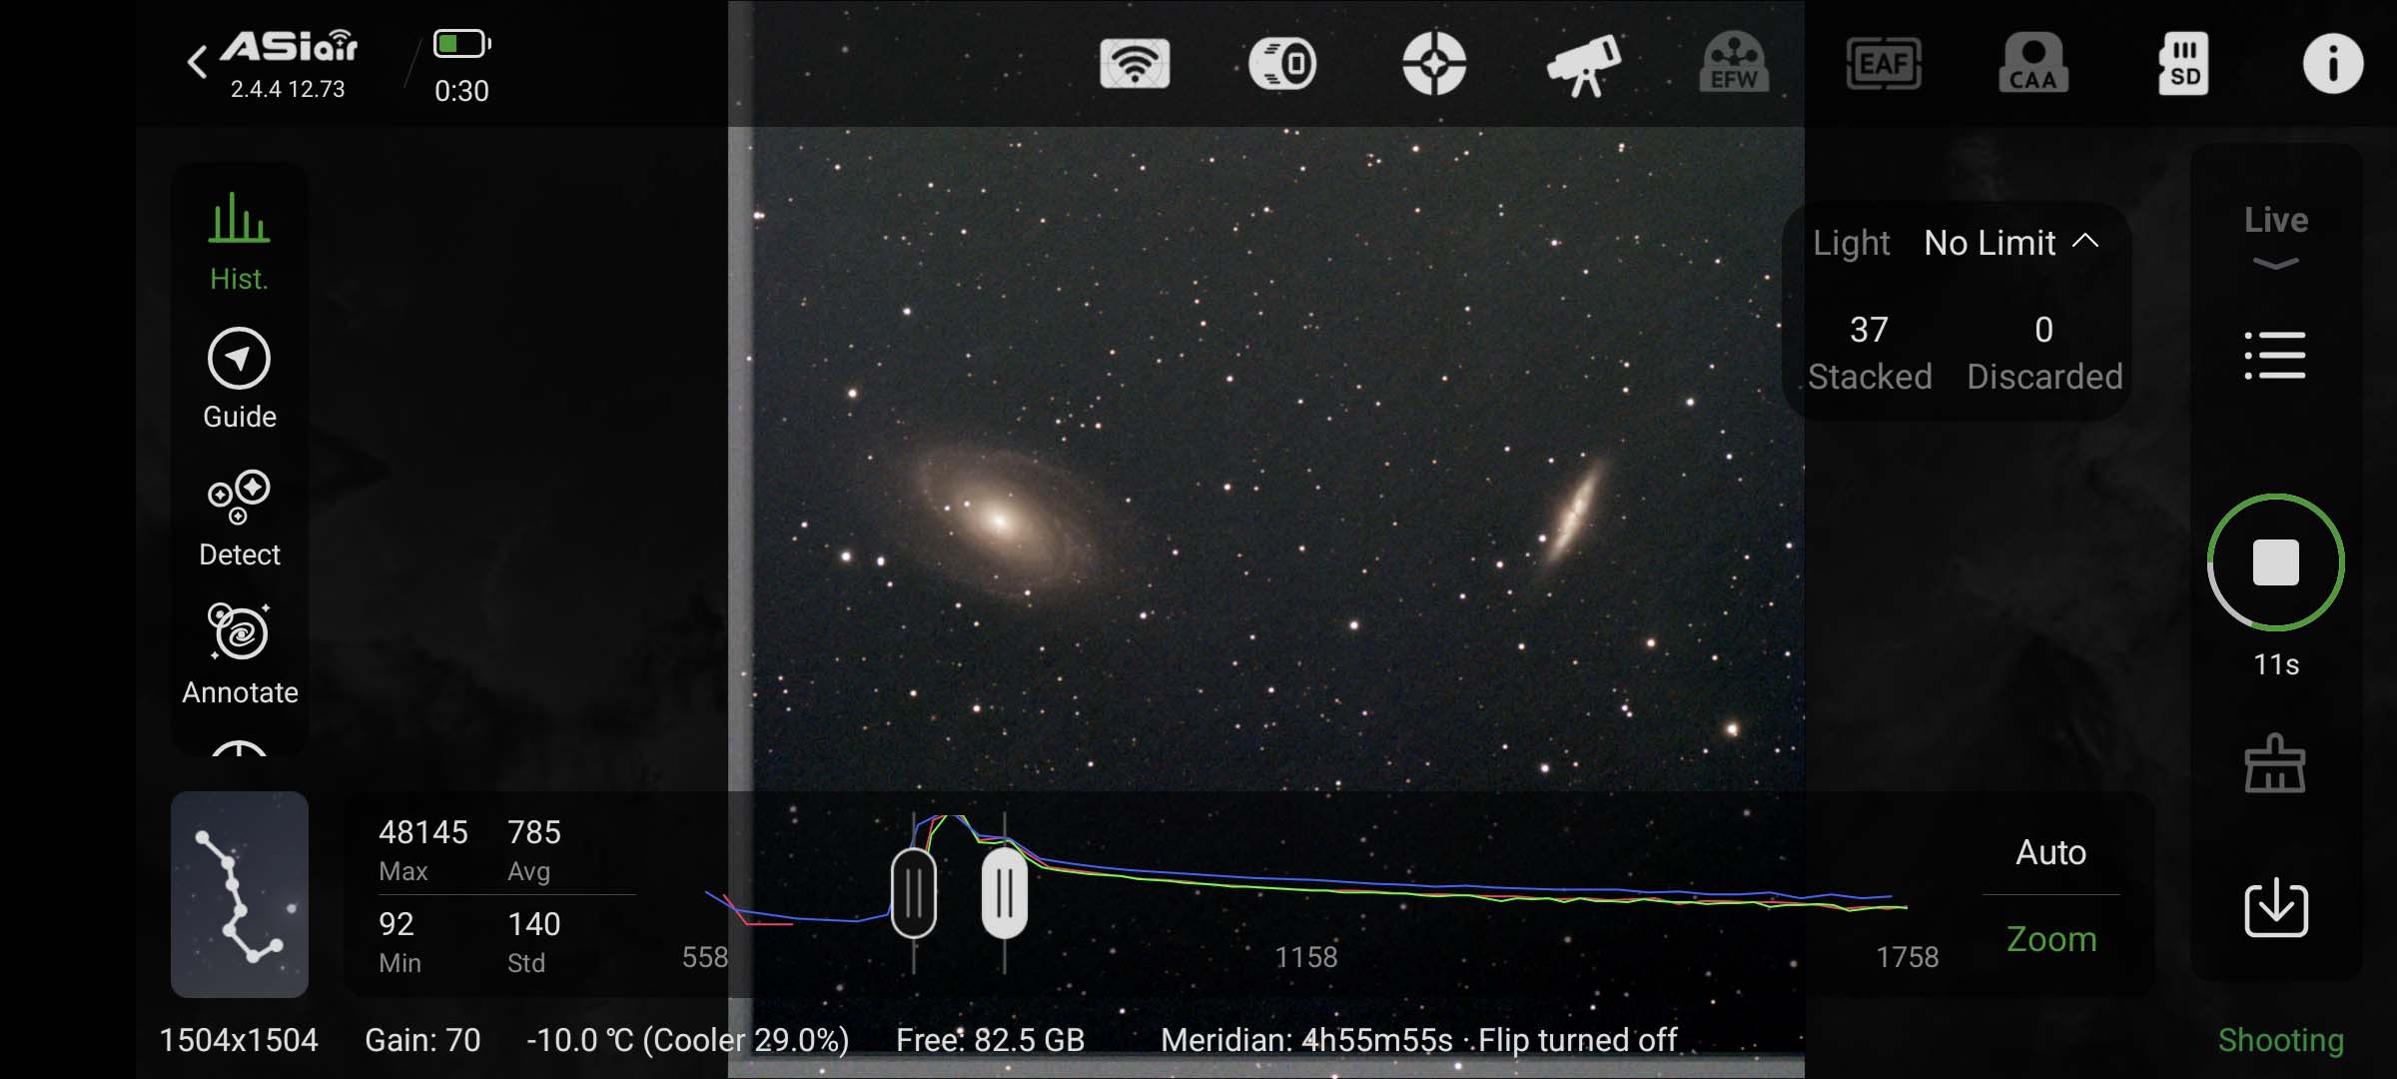
Task: Open main camera settings icon
Action: click(1283, 64)
